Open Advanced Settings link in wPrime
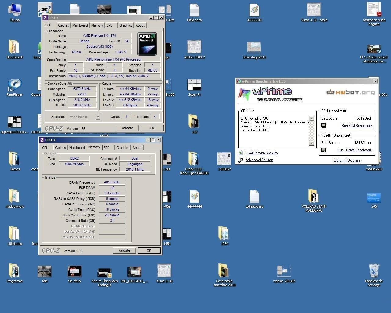 [259, 160]
